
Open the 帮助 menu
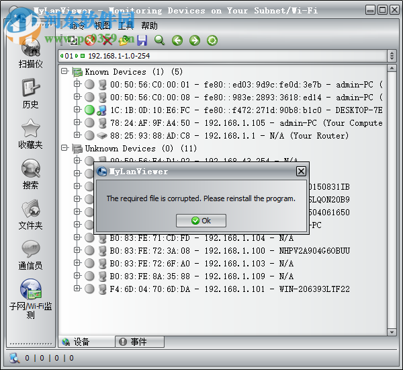(x=149, y=26)
